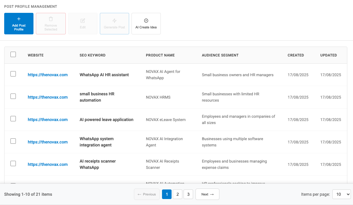Viewport: 353px width, 205px height.
Task: Check the small business HR automation row
Action: click(13, 96)
